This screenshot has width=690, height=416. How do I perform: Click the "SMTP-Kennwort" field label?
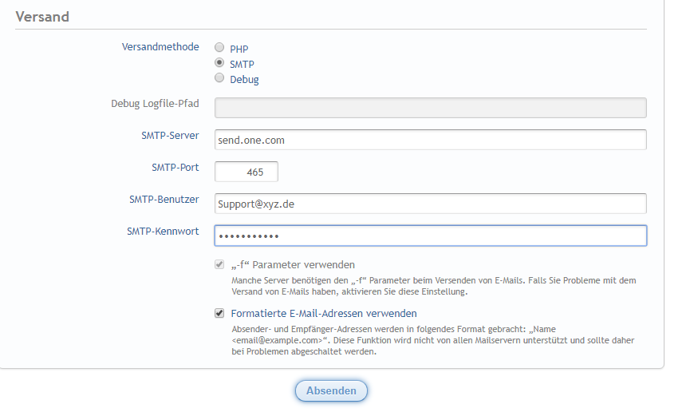[x=163, y=232]
